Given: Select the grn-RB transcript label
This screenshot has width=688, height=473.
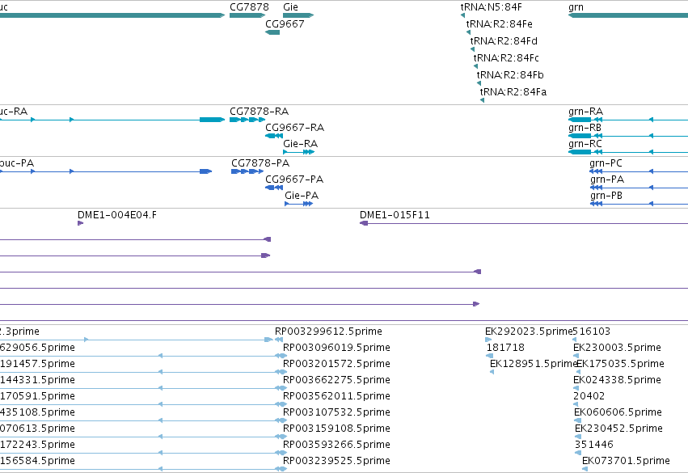Looking at the screenshot, I should (x=585, y=128).
